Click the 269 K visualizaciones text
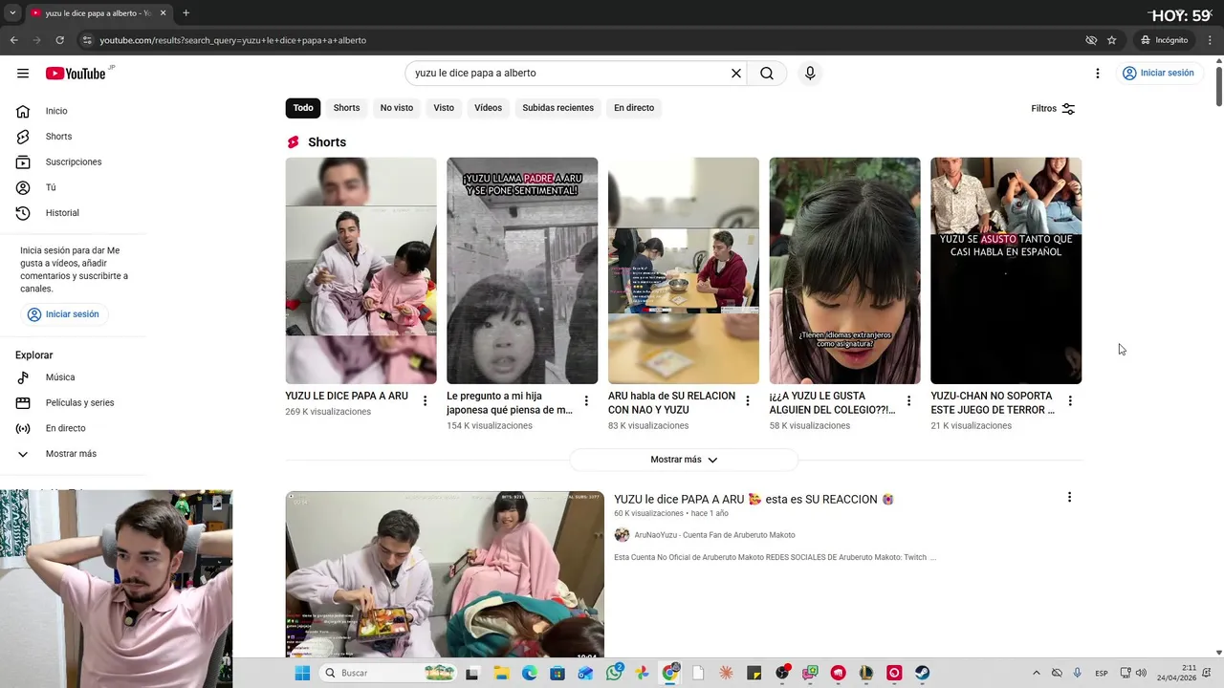Image resolution: width=1224 pixels, height=688 pixels. [x=328, y=412]
